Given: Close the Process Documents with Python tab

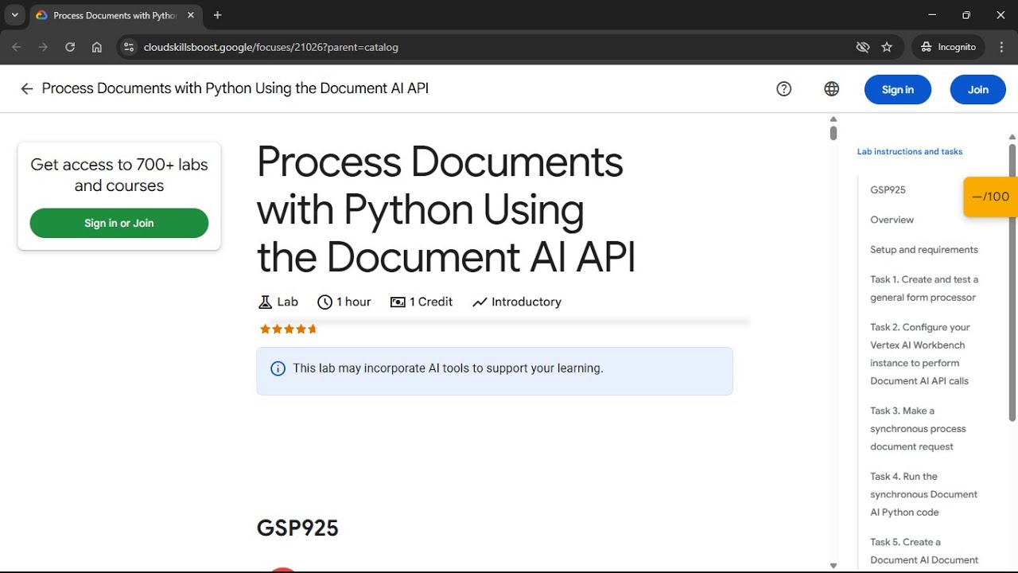Looking at the screenshot, I should [191, 15].
